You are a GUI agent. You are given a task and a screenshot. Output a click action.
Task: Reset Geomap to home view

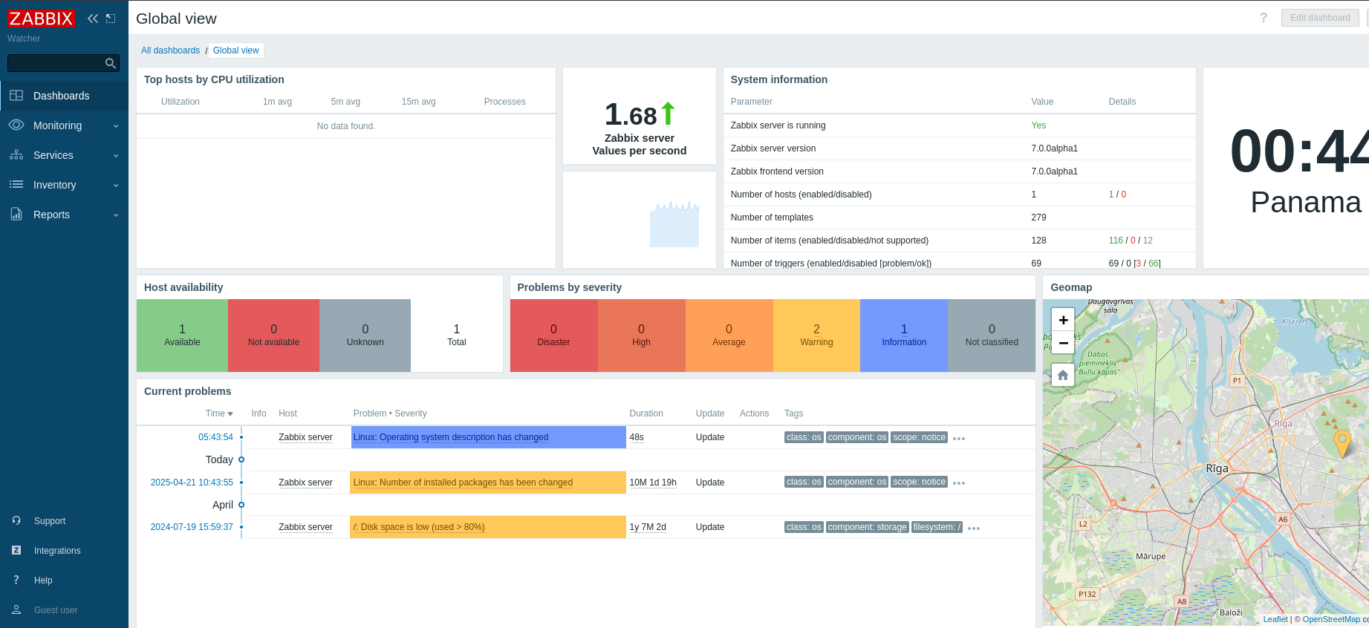[x=1063, y=376]
